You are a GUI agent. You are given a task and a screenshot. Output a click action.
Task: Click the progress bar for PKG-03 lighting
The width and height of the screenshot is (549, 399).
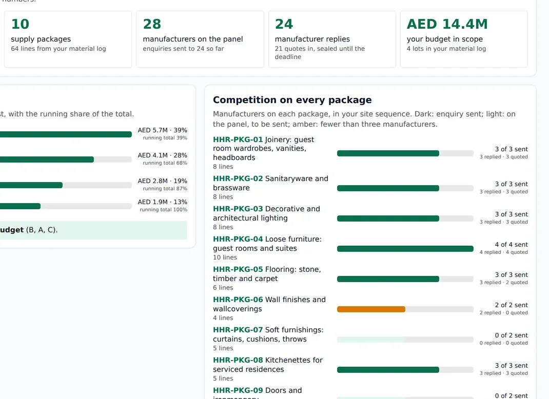(405, 218)
